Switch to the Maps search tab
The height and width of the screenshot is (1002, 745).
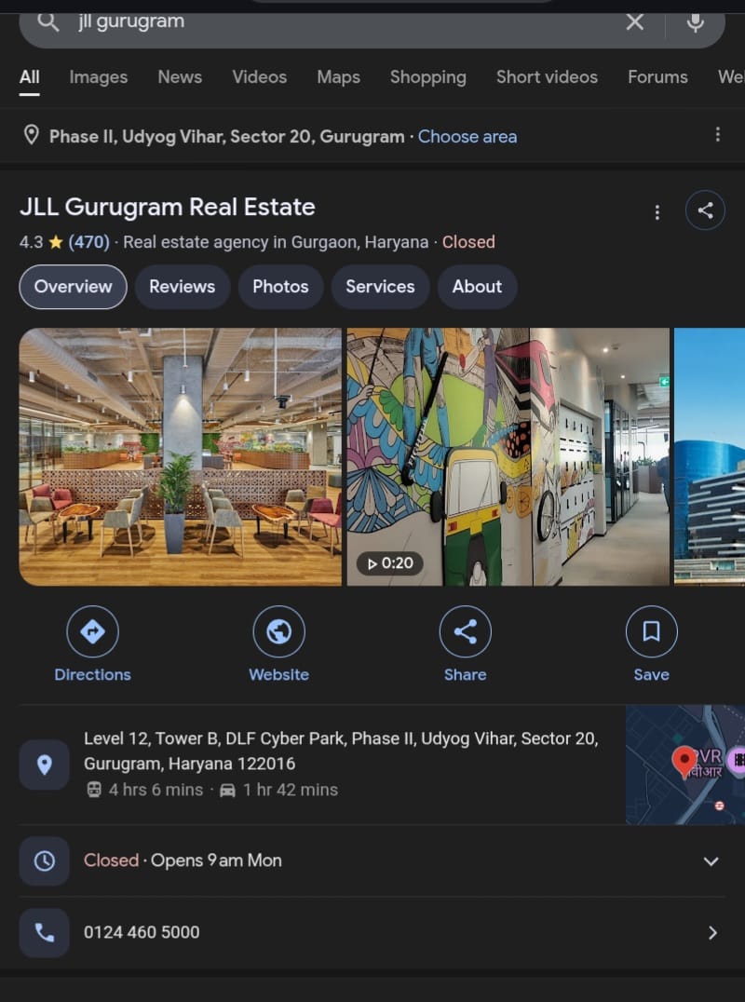pos(338,77)
